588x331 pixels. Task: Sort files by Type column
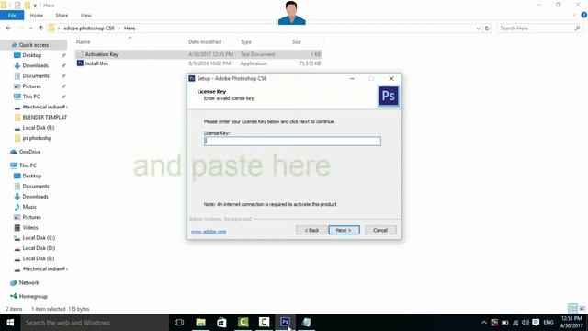point(246,42)
